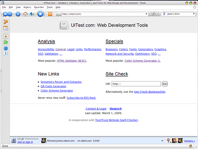
Task: Open the favorites stars sidebar icon
Action: coord(5,22)
